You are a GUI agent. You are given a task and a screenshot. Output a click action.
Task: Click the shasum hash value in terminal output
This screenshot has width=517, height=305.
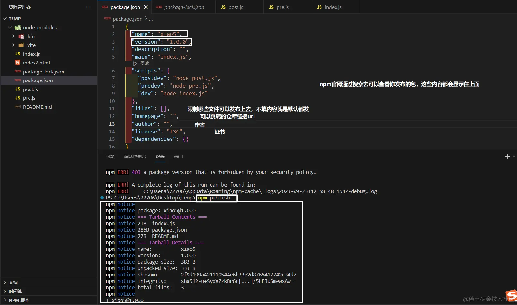point(238,275)
